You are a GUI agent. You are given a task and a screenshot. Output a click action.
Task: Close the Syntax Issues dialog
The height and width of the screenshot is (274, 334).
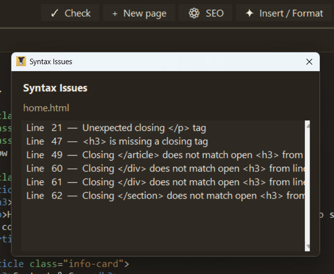309,62
